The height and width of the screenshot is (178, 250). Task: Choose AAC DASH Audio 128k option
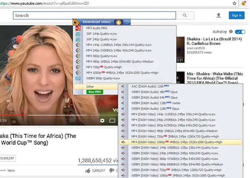pyautogui.click(x=150, y=86)
